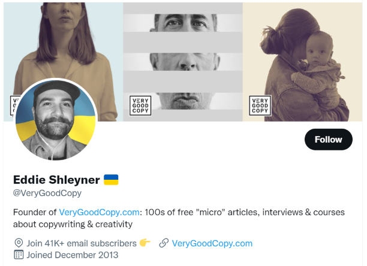Open the VeryGoodCopy.com link in bio text
Image resolution: width=367 pixels, height=266 pixels.
(x=99, y=212)
